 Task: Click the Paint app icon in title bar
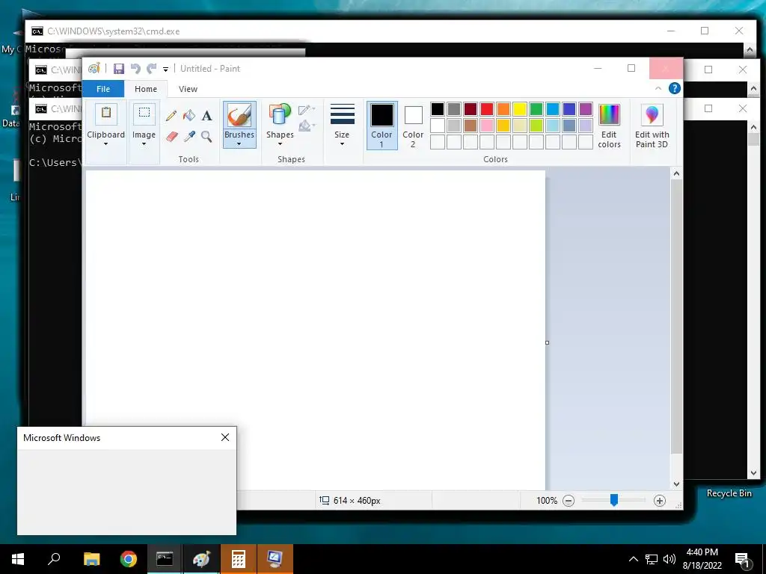coord(94,68)
